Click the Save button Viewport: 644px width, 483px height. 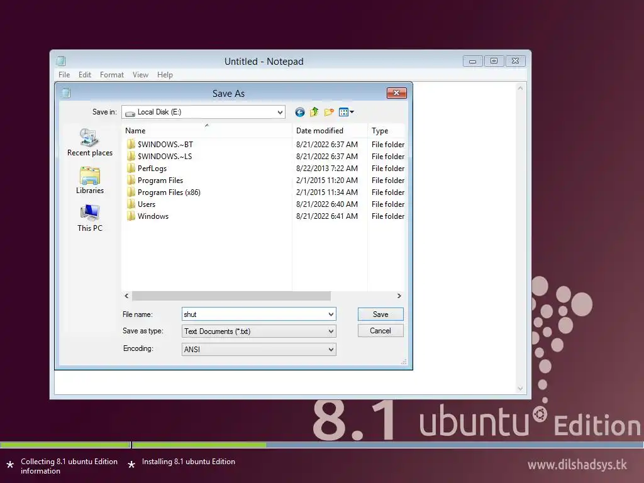[x=380, y=314]
